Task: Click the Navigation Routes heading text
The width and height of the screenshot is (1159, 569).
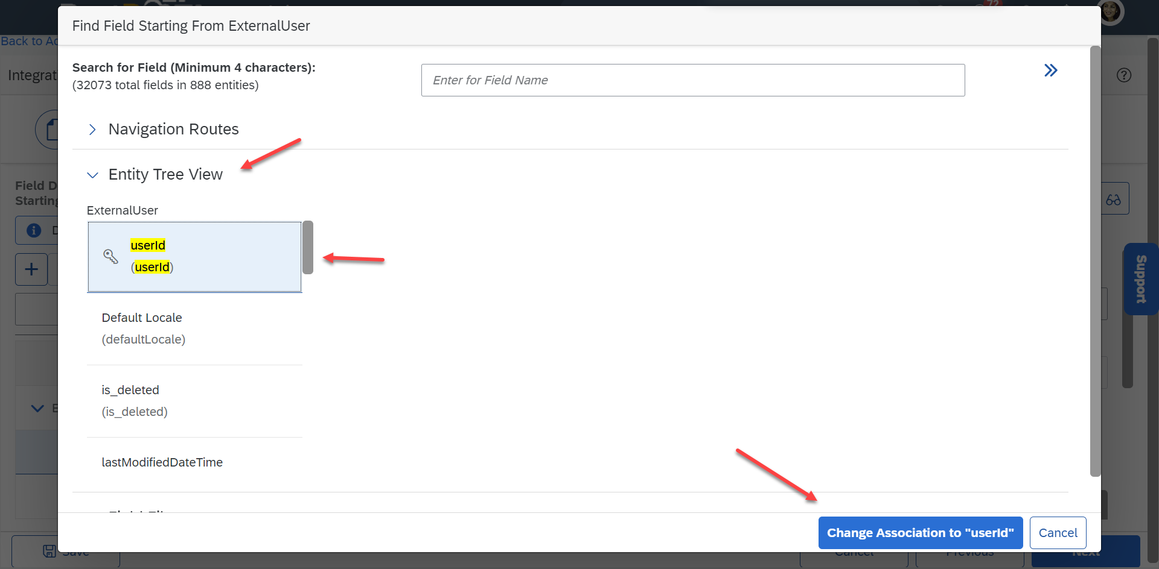Action: [173, 129]
